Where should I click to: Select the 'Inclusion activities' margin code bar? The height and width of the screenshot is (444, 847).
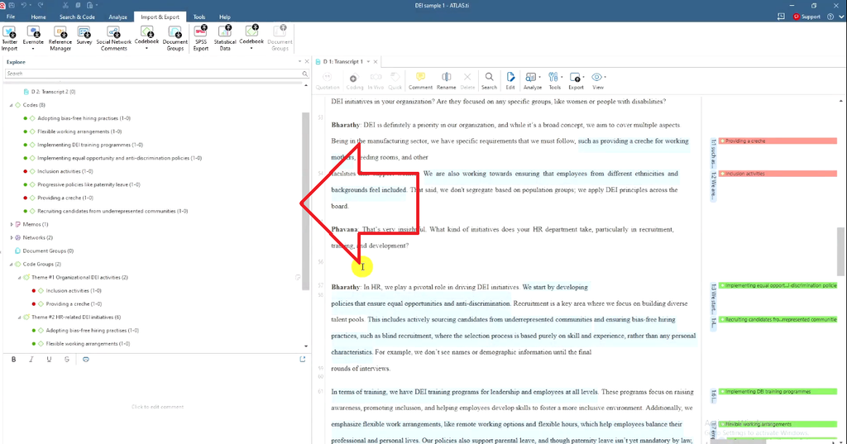[x=778, y=174]
